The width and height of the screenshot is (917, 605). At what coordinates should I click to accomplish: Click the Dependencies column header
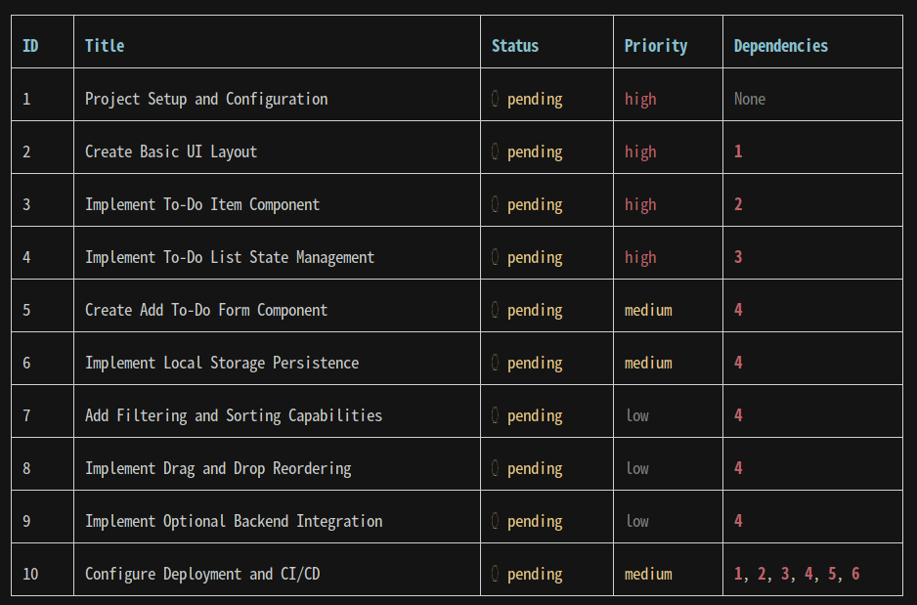tap(781, 46)
